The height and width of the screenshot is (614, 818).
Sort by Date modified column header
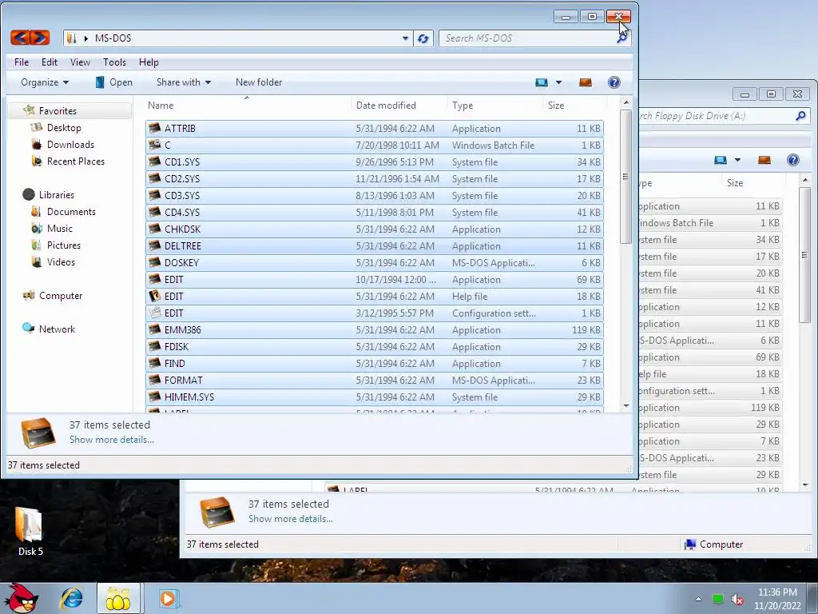pyautogui.click(x=399, y=105)
